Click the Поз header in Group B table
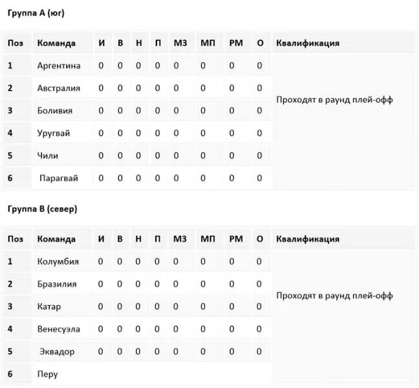 point(16,239)
